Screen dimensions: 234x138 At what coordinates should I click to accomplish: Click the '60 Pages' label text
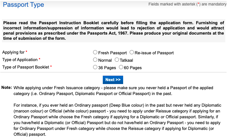click(133, 68)
